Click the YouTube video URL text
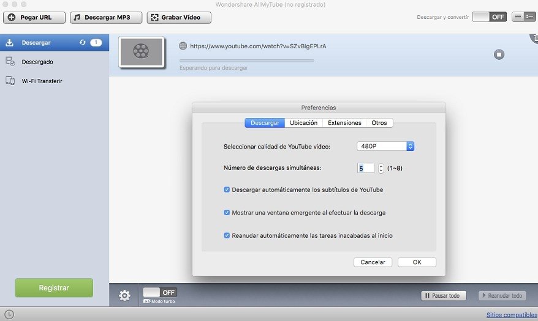Screen dimensions: 538x321 tap(258, 46)
